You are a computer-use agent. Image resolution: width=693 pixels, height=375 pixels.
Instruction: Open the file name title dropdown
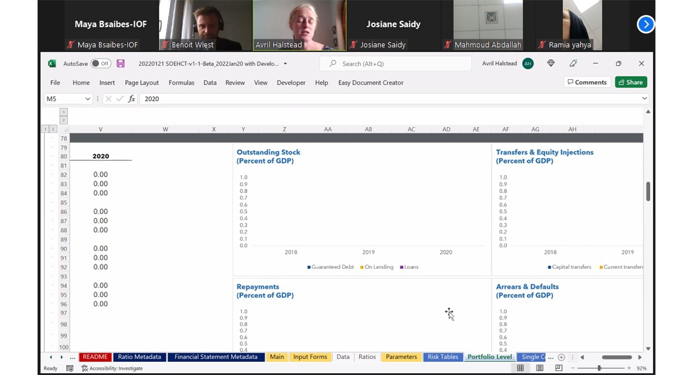tap(285, 64)
